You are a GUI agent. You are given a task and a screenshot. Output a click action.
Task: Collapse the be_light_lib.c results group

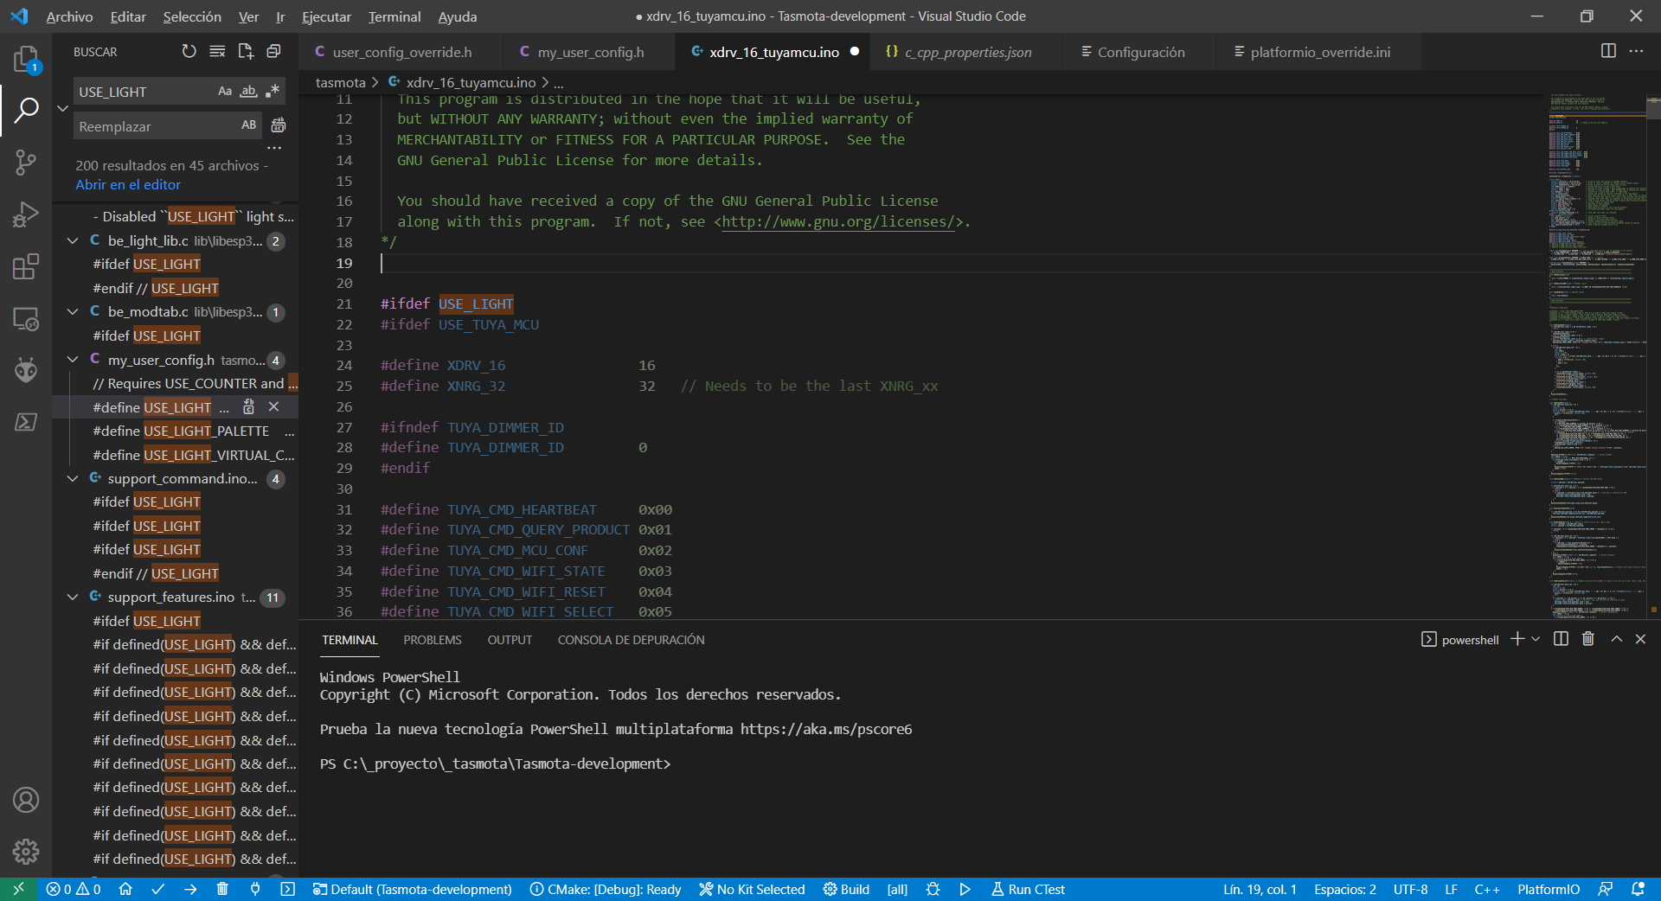tap(74, 241)
